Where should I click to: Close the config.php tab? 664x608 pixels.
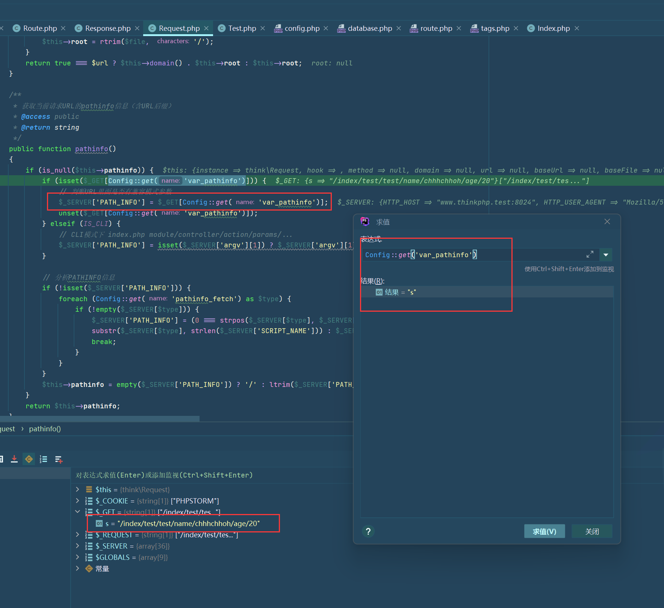pos(326,29)
